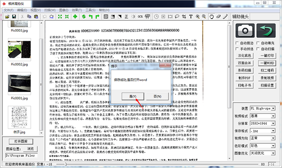Screen dimensions: 282x168
Task: Check the 手动预选 checkbox
Action: click(237, 48)
